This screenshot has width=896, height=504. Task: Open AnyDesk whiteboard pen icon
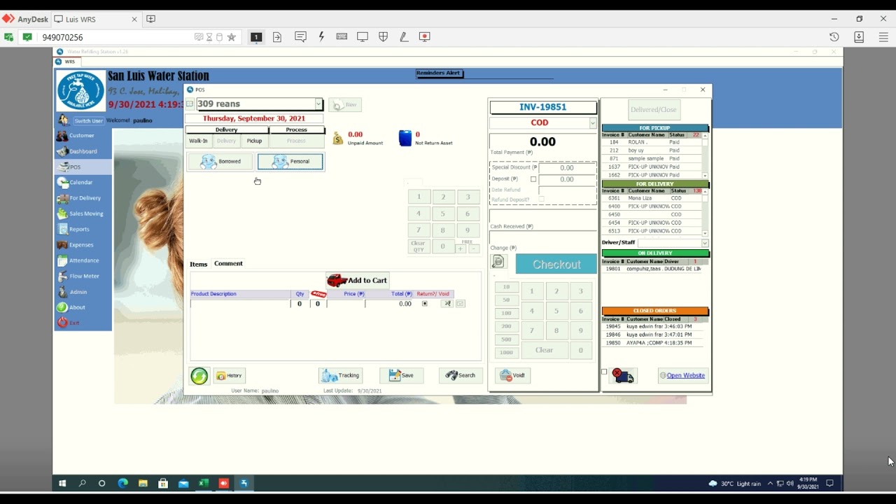404,37
